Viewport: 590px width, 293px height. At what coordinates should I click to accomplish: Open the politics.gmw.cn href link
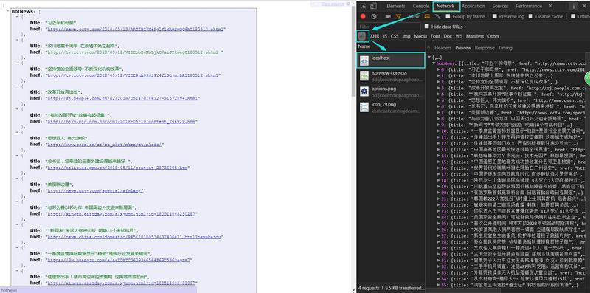click(117, 168)
